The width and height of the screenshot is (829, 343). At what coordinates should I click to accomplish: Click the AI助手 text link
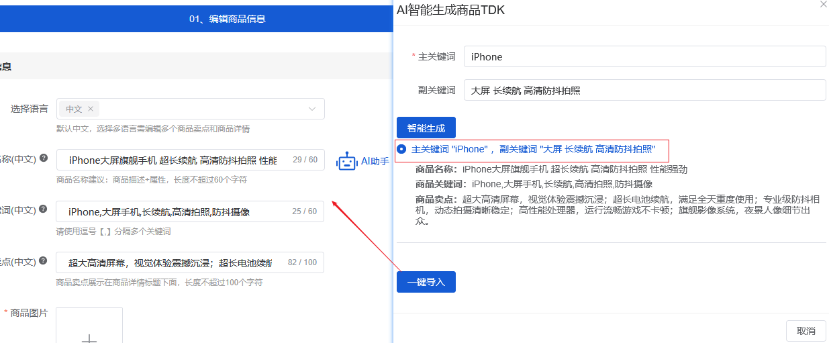[375, 161]
